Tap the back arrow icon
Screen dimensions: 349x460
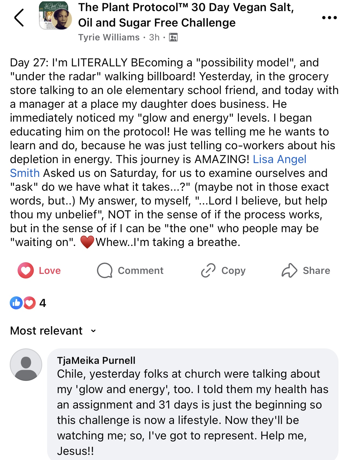click(x=19, y=18)
